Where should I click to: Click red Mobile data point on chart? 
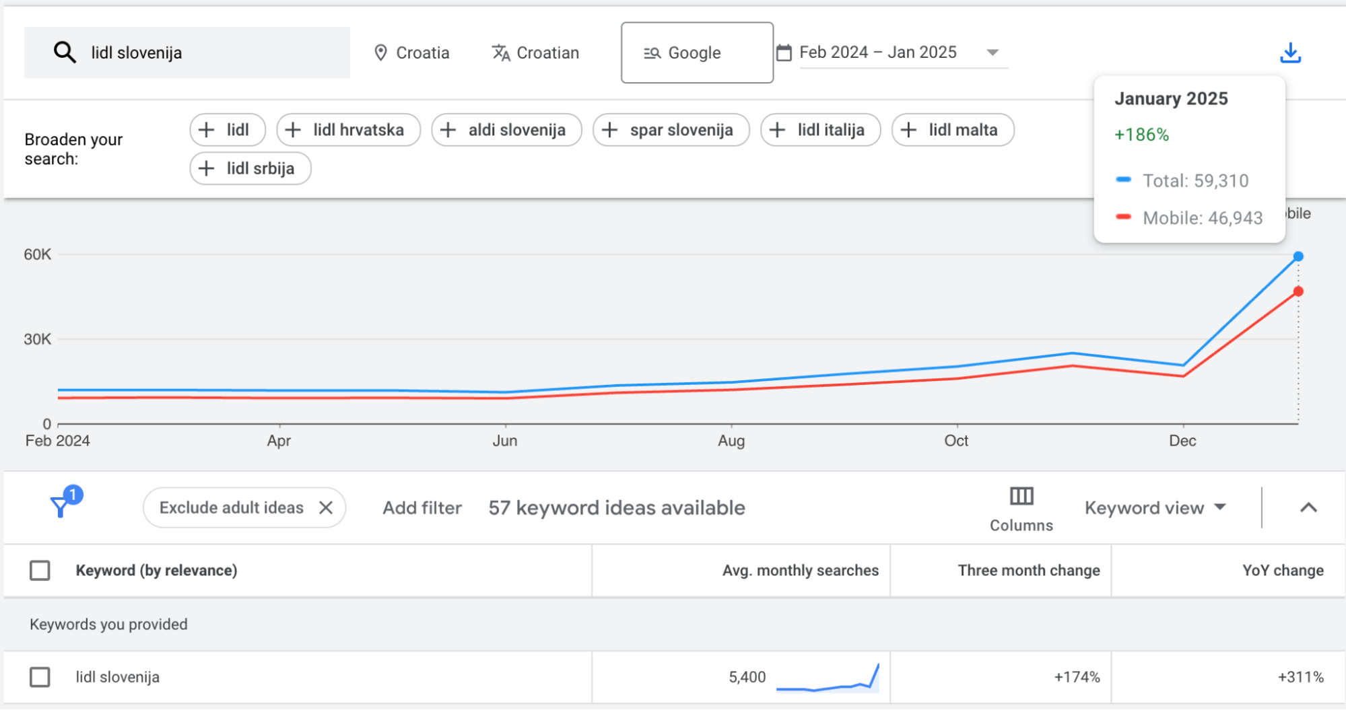(x=1298, y=291)
